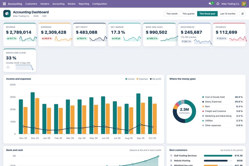Click the Oct 26 expenses bar
Screen dimensions: 249x166
tap(155, 119)
